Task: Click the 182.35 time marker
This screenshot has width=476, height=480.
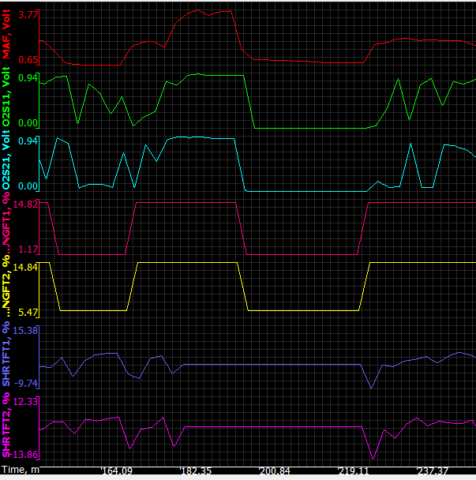Action: 197,471
